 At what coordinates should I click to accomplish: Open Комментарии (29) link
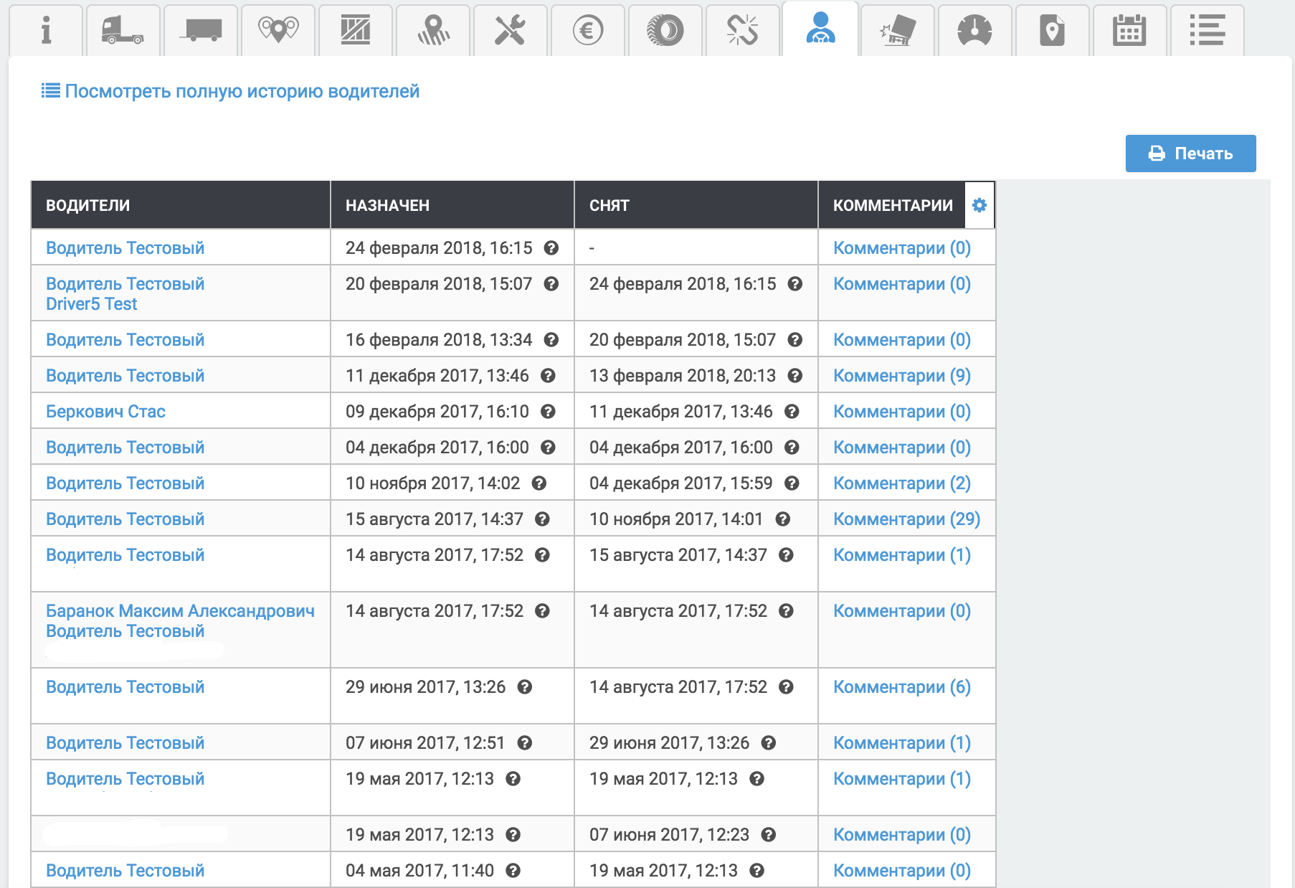(x=906, y=519)
